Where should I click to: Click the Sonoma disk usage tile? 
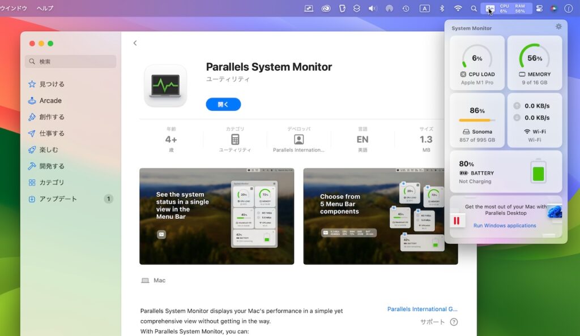click(477, 119)
